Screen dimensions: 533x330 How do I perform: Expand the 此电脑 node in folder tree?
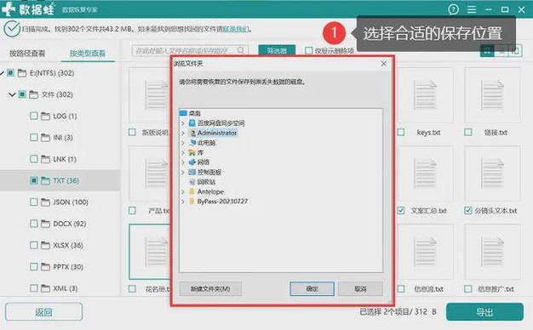(x=183, y=143)
